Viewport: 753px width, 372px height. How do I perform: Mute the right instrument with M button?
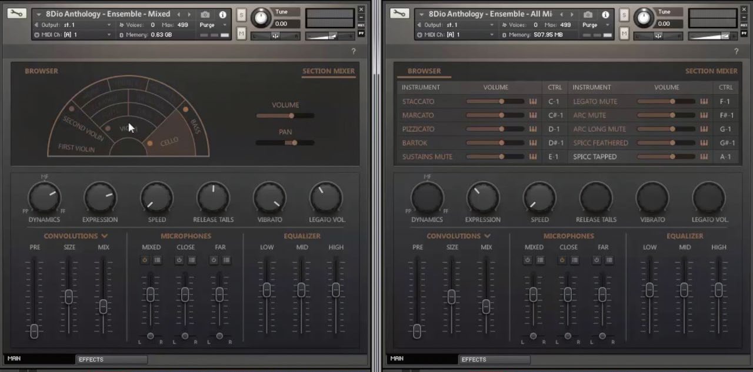point(624,34)
